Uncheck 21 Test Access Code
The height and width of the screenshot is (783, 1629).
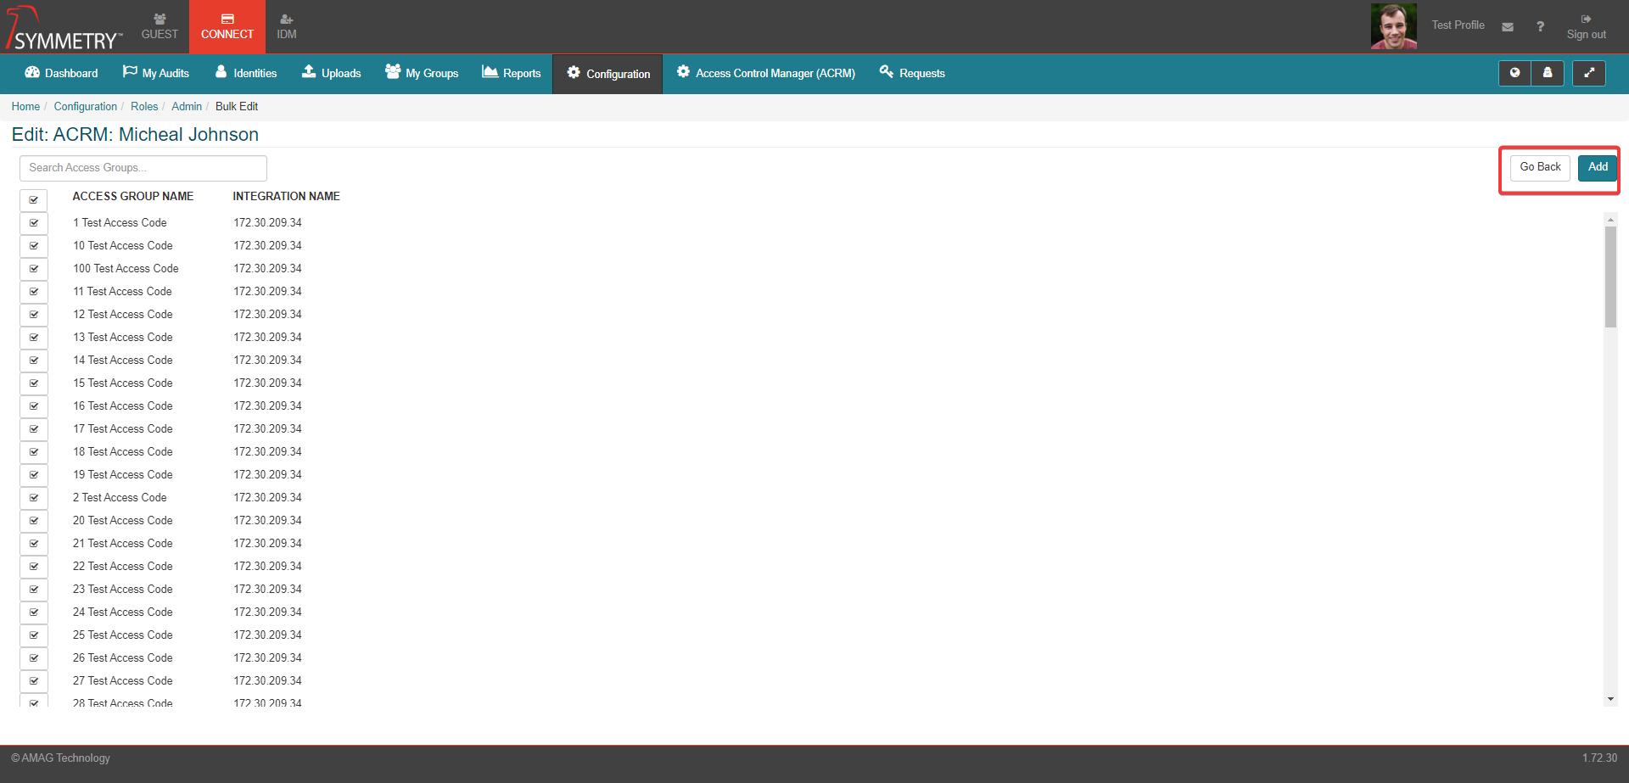coord(34,544)
